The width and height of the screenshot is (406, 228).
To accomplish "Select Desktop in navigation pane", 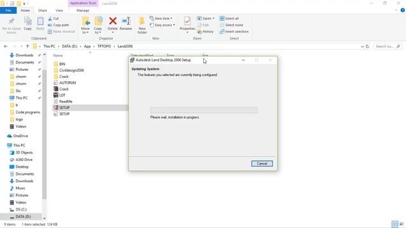I will [x=19, y=167].
